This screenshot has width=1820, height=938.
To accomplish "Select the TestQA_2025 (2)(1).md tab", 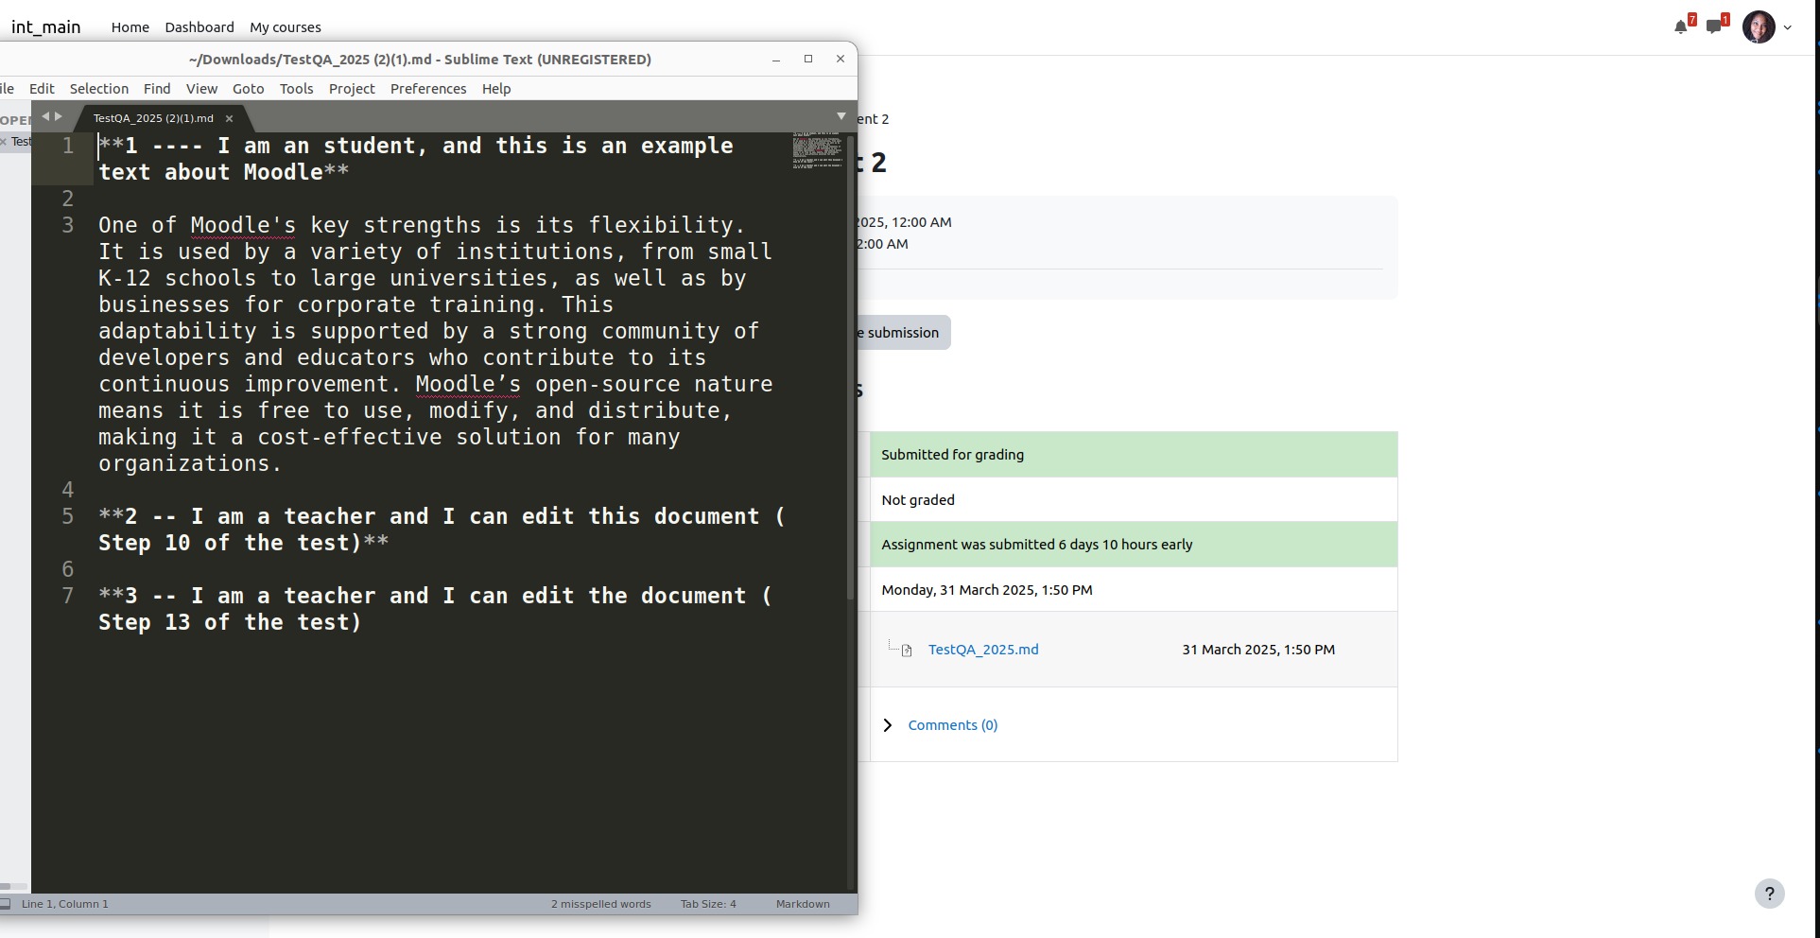I will [153, 118].
